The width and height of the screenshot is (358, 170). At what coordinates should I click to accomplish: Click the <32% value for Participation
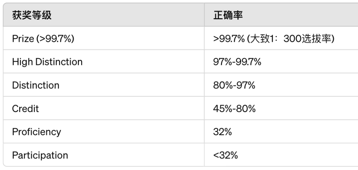pyautogui.click(x=225, y=155)
